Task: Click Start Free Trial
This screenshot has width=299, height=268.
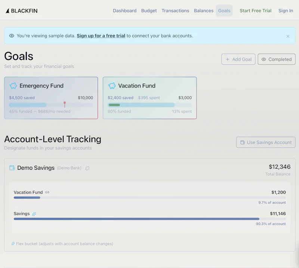Action: pyautogui.click(x=255, y=11)
